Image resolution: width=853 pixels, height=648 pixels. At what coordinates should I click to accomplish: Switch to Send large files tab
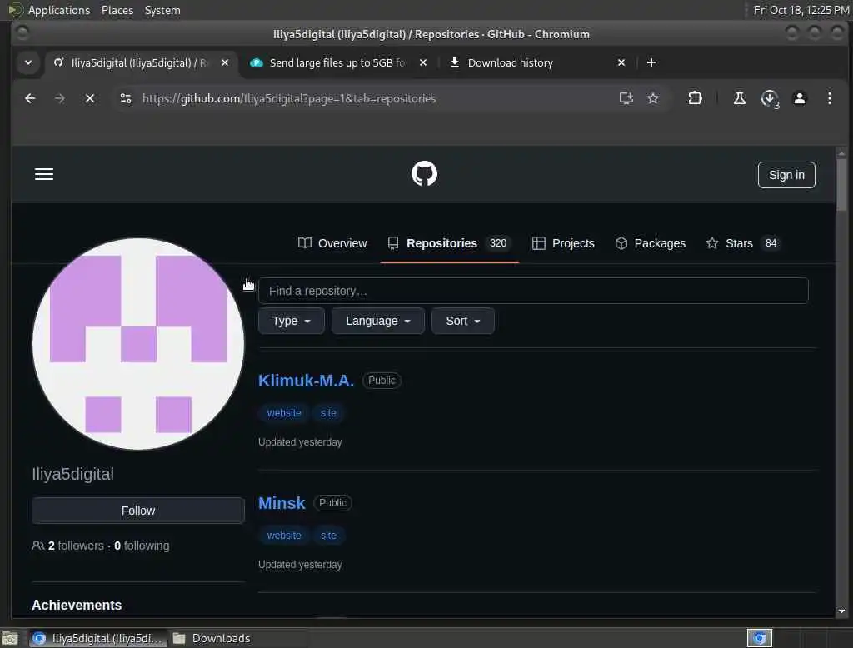pos(337,62)
